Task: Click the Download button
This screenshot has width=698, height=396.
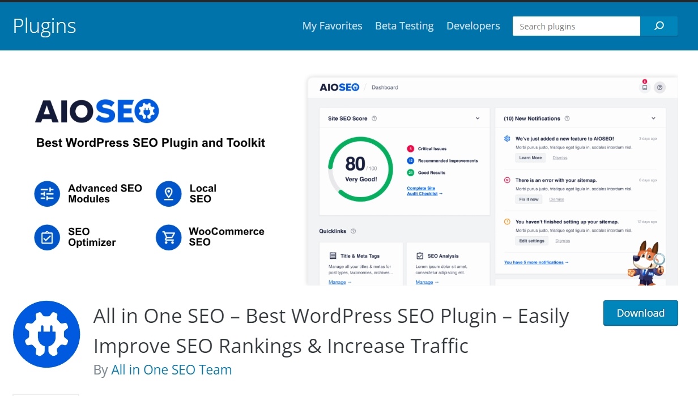Action: point(641,313)
